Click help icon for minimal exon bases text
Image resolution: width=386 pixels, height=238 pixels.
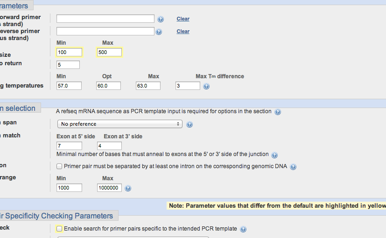coord(274,155)
